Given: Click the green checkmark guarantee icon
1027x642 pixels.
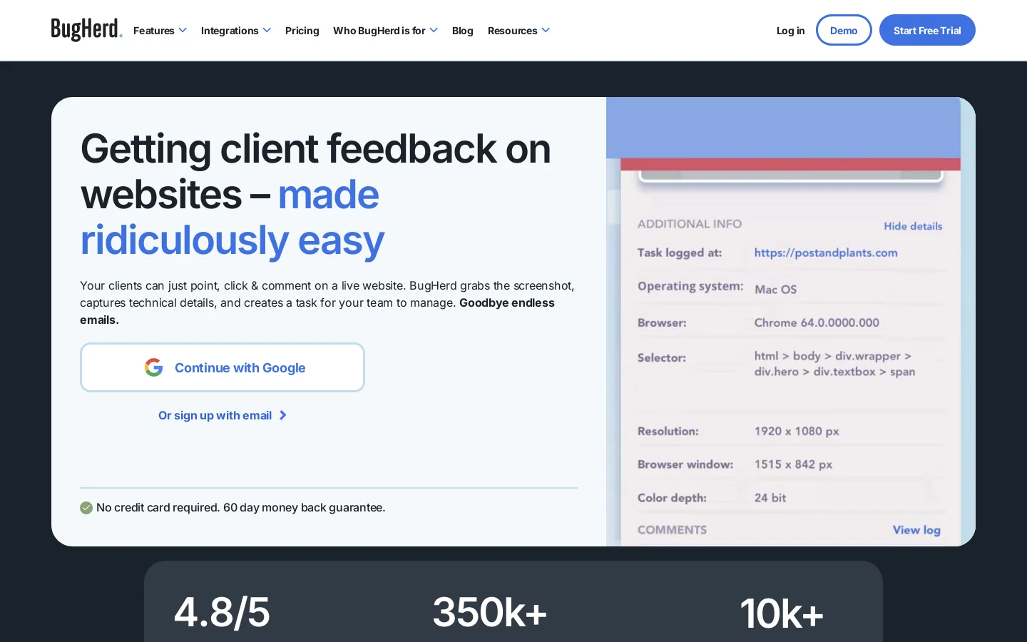Looking at the screenshot, I should pyautogui.click(x=86, y=508).
